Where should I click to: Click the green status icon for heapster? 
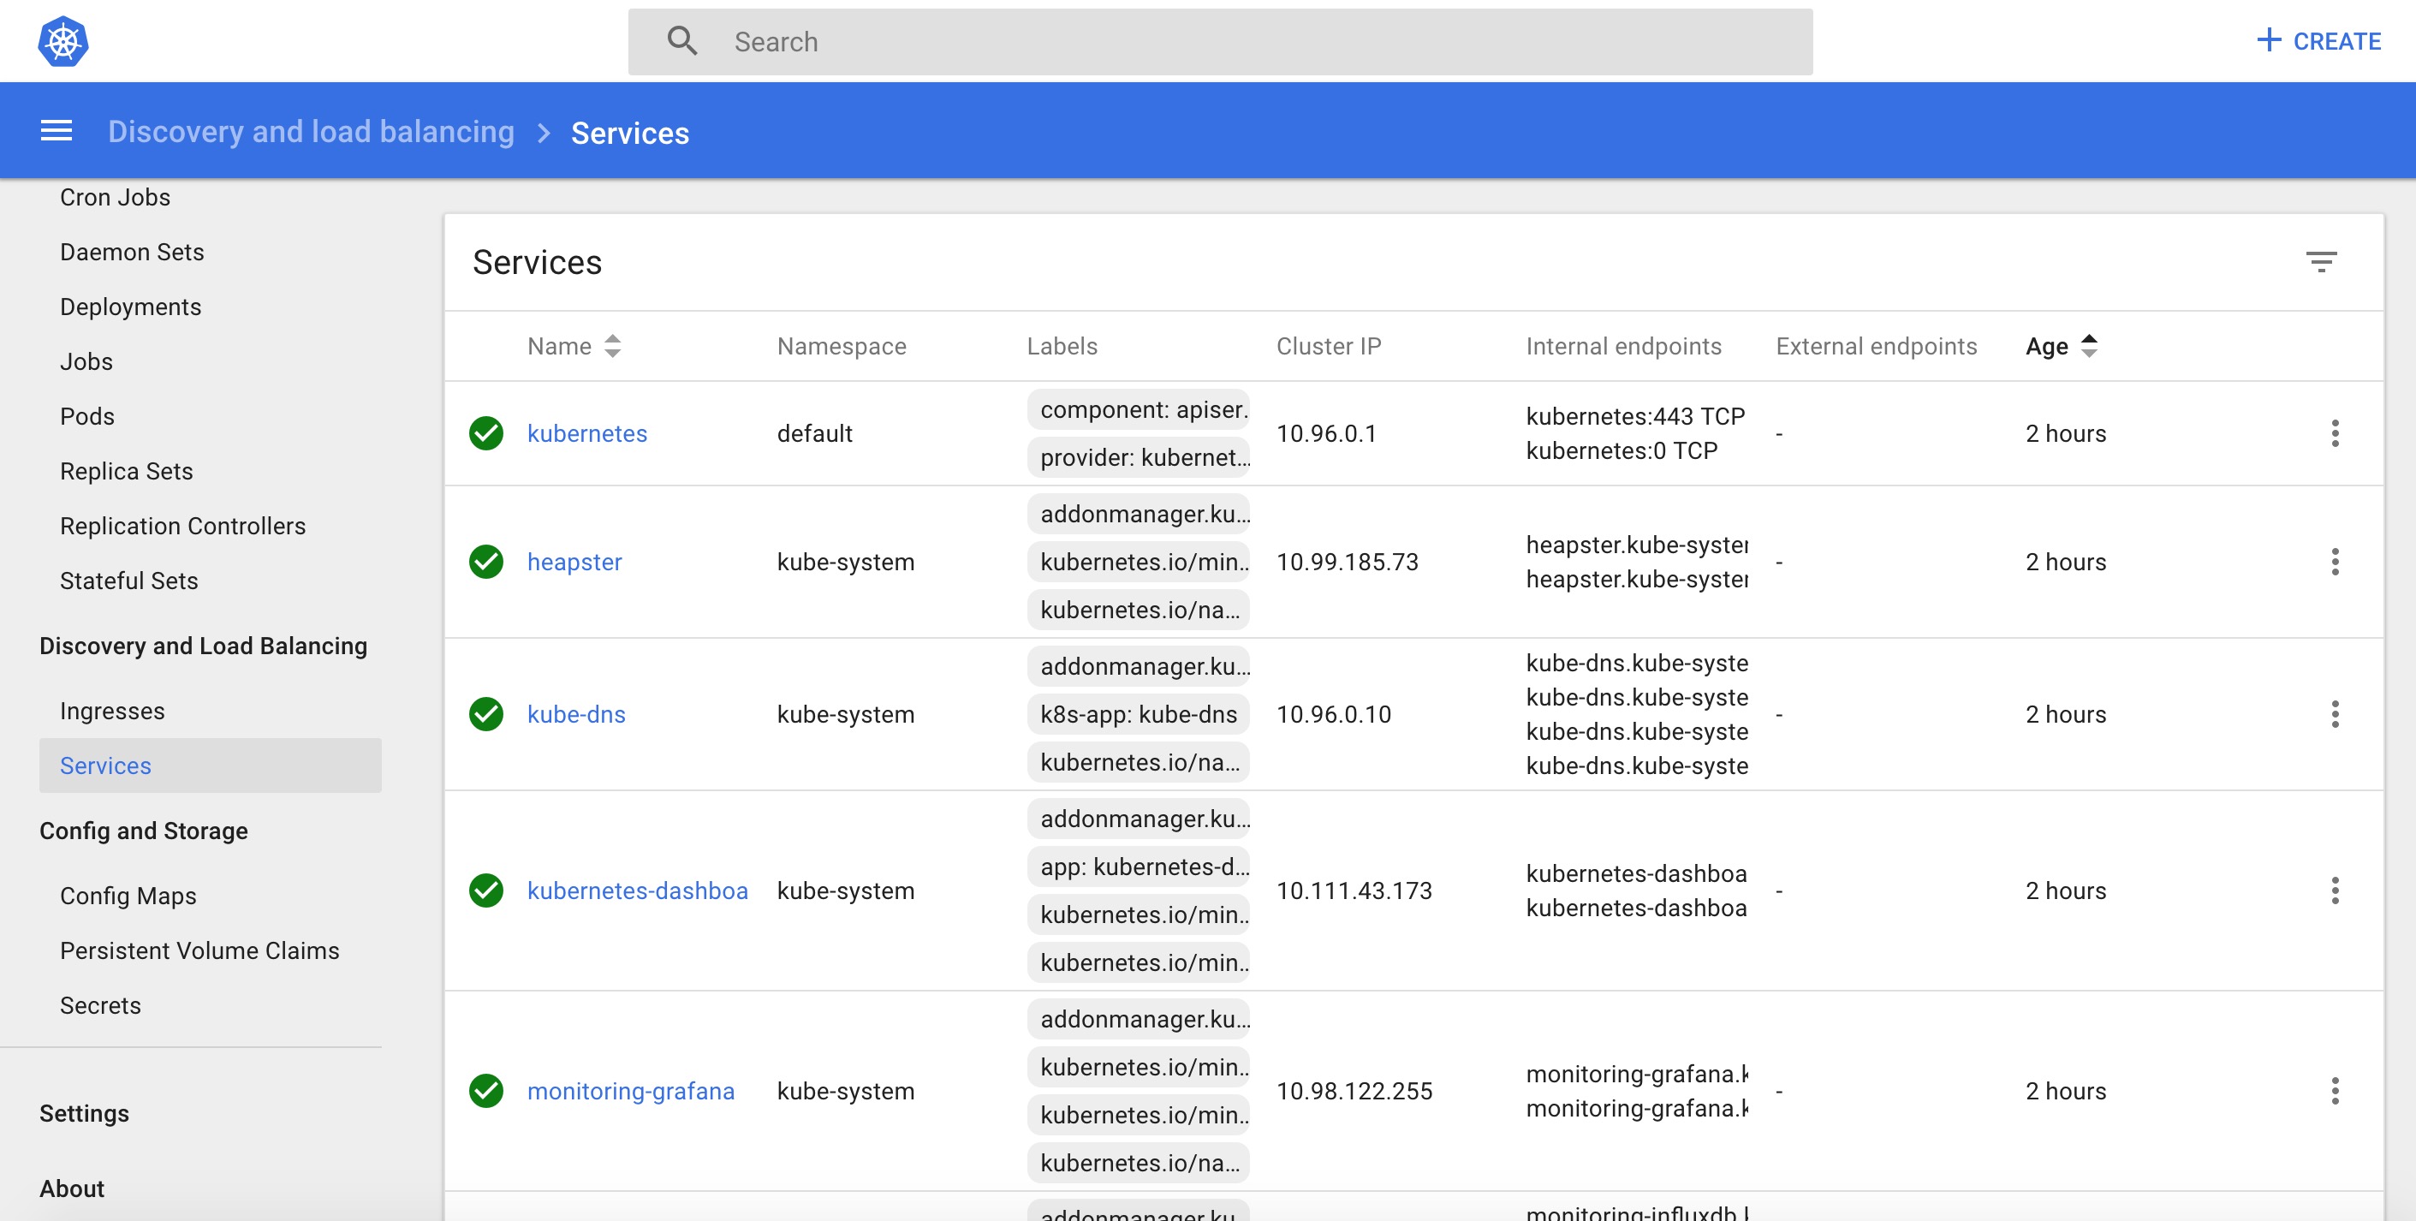tap(487, 563)
